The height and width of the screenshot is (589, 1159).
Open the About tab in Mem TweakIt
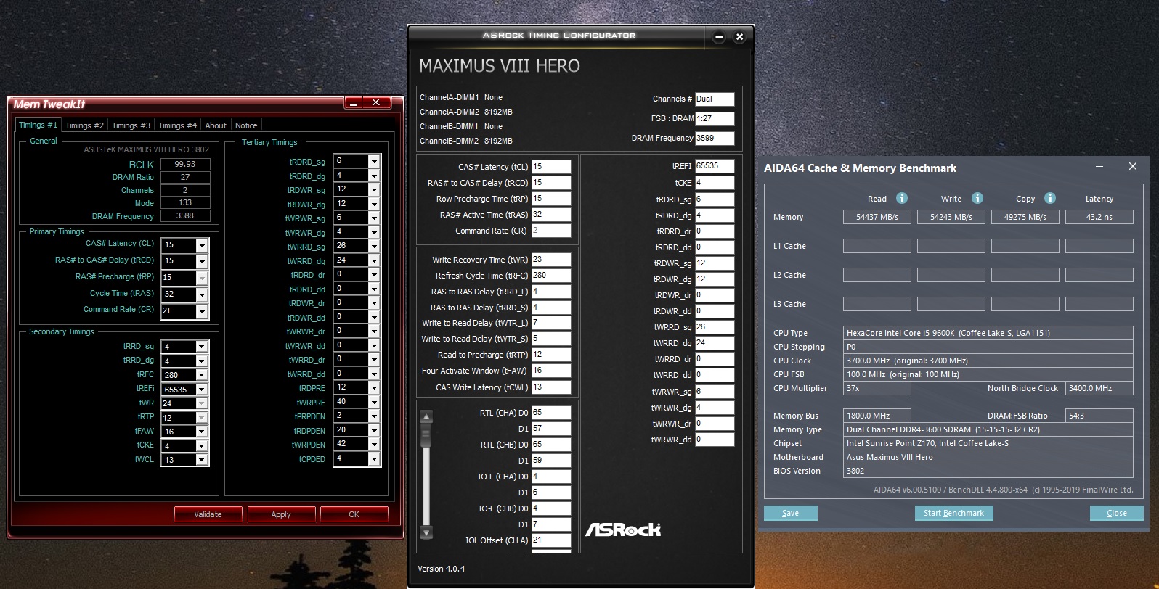216,125
